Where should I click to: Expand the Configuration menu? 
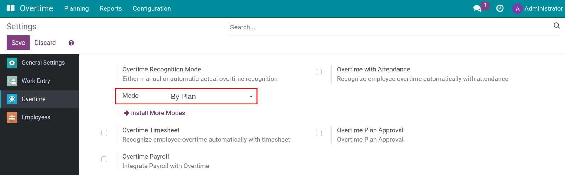click(x=152, y=8)
